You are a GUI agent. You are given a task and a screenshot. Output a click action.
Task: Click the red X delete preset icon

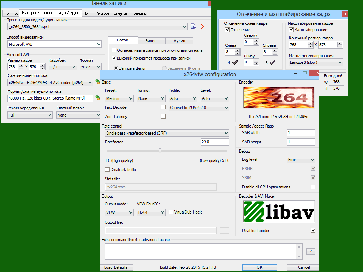click(x=203, y=26)
